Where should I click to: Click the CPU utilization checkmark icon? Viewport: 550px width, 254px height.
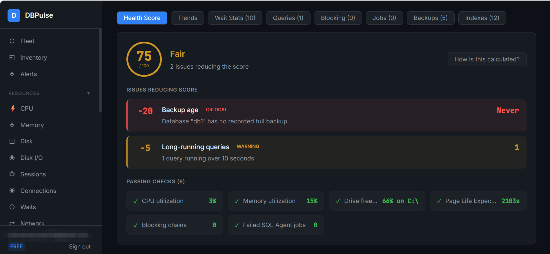tap(135, 201)
